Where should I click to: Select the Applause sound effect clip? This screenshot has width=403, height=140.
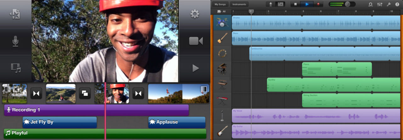point(177,122)
